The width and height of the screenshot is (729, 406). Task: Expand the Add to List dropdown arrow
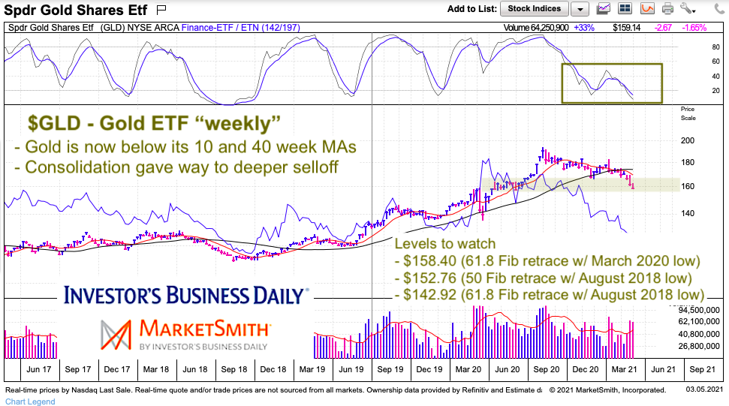580,9
